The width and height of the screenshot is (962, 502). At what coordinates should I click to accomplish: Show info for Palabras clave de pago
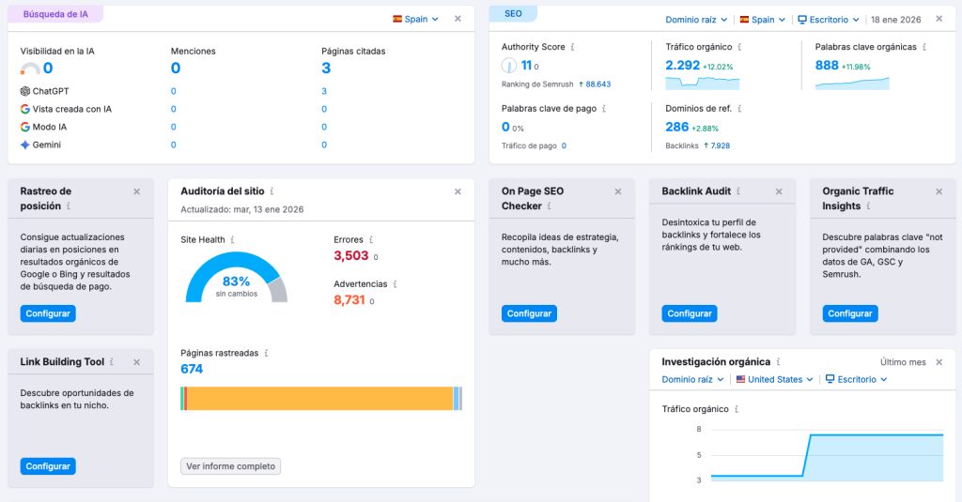(x=604, y=109)
